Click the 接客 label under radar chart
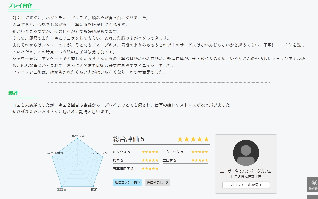This screenshot has height=199, width=318. (94, 189)
